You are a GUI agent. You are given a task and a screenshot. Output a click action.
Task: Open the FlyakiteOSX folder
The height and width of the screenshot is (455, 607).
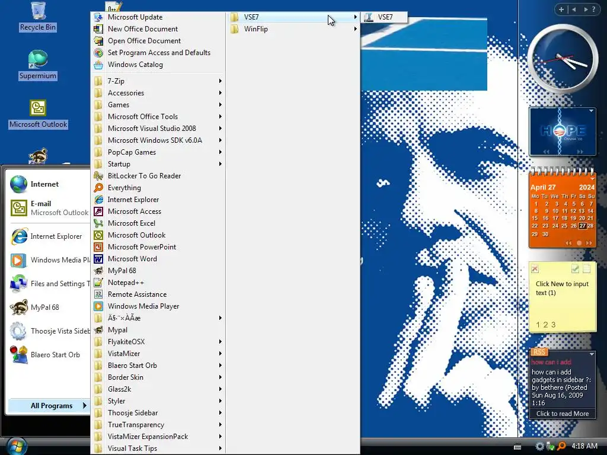tap(158, 342)
